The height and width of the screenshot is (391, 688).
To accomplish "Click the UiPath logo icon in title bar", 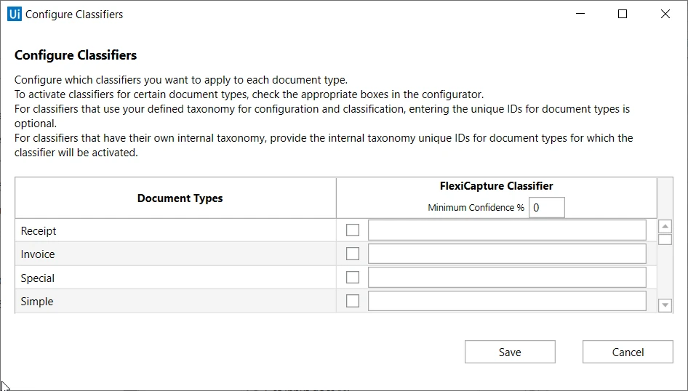I will click(x=15, y=14).
